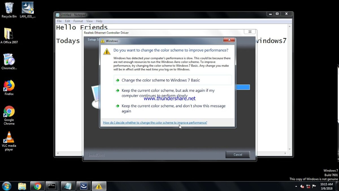Switch to Chrome in the taskbar
The image size is (339, 191).
coord(37,186)
